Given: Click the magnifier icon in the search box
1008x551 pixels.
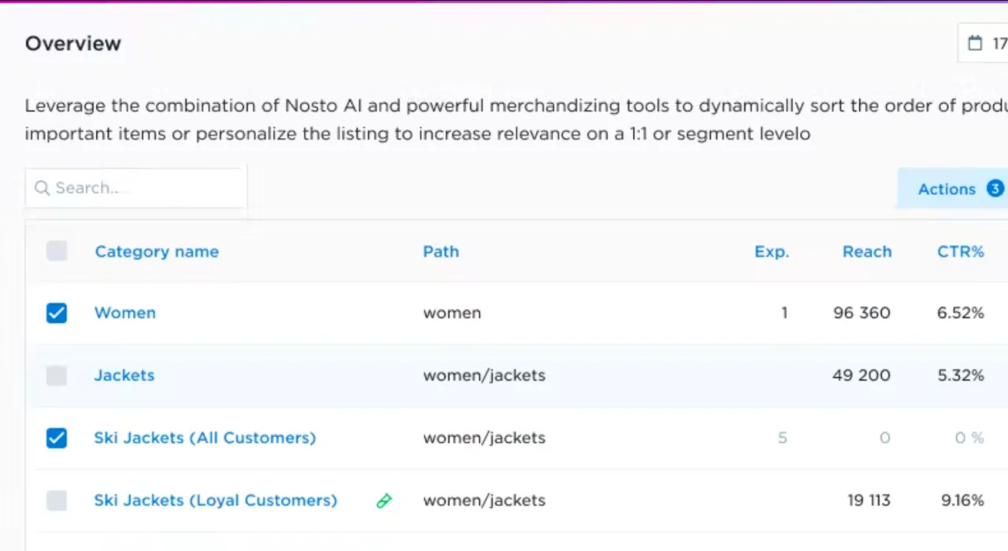Looking at the screenshot, I should pyautogui.click(x=42, y=188).
